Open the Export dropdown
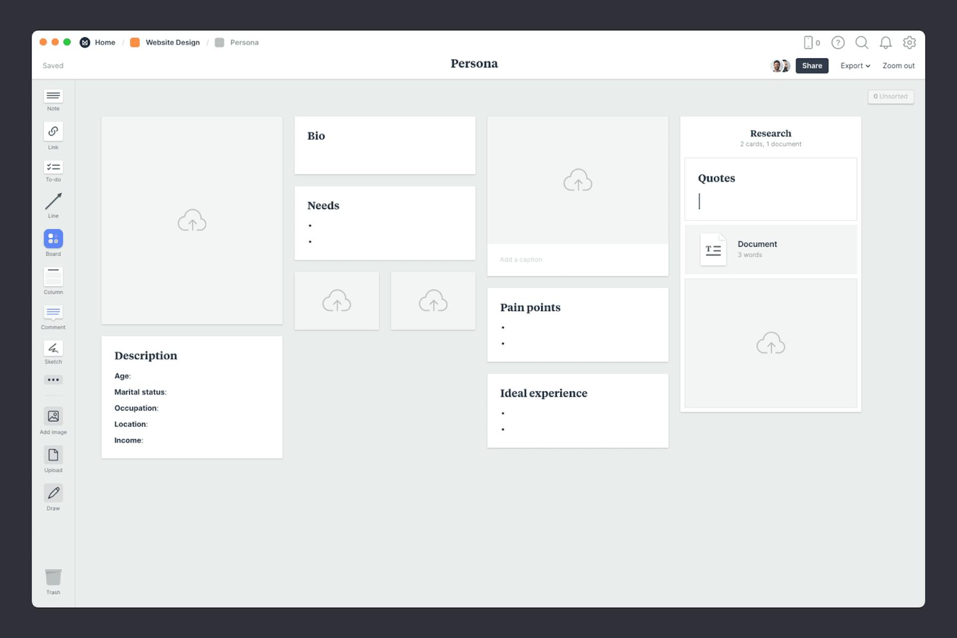The image size is (957, 638). tap(855, 65)
